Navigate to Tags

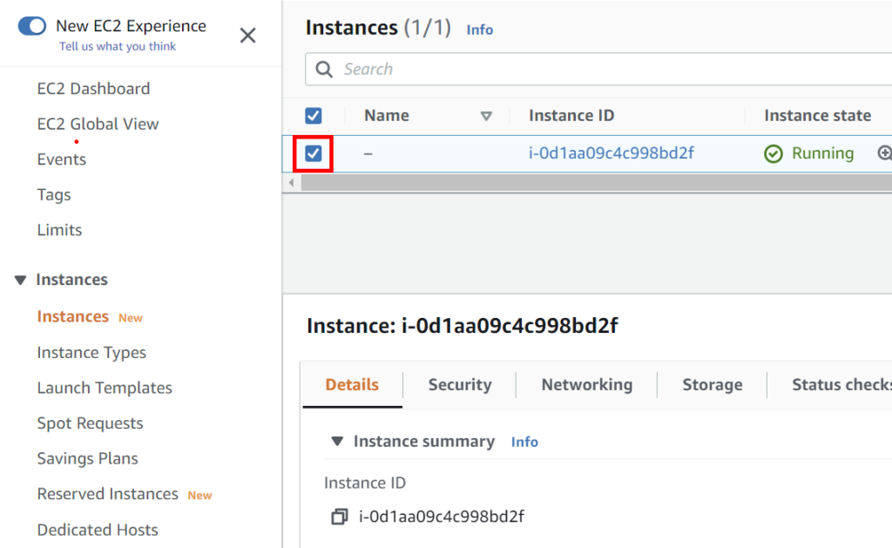[x=54, y=194]
